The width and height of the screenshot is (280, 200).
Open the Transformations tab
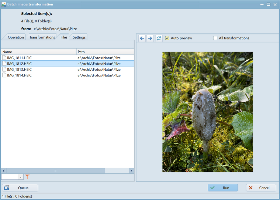[42, 37]
